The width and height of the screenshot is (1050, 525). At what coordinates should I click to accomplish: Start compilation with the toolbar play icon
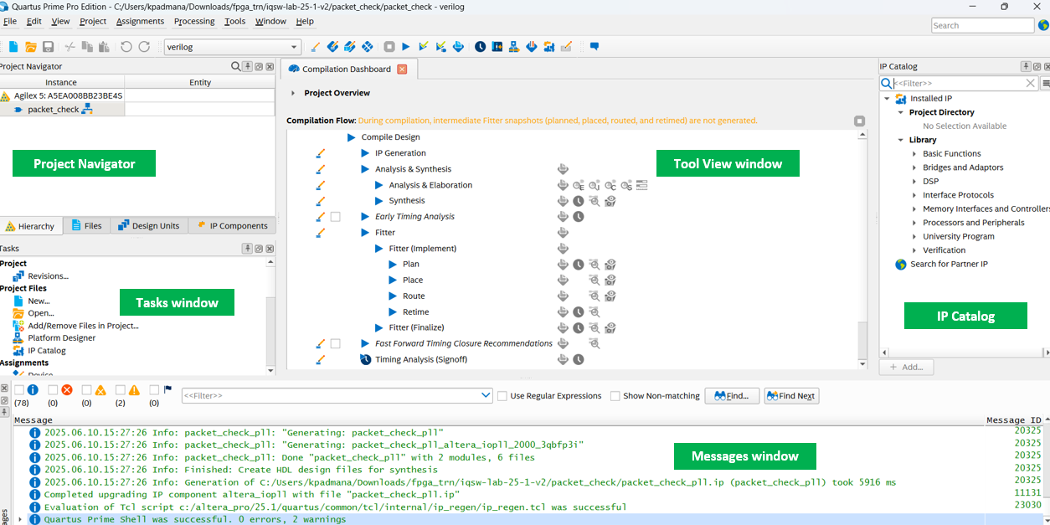pyautogui.click(x=406, y=47)
